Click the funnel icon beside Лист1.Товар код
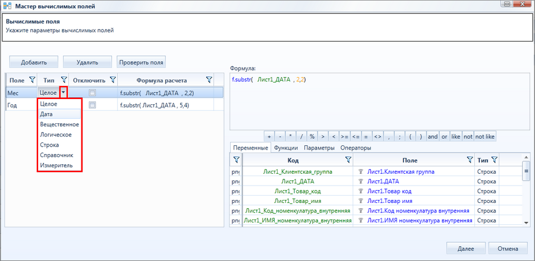Viewport: 535px width, 261px height. pos(361,191)
